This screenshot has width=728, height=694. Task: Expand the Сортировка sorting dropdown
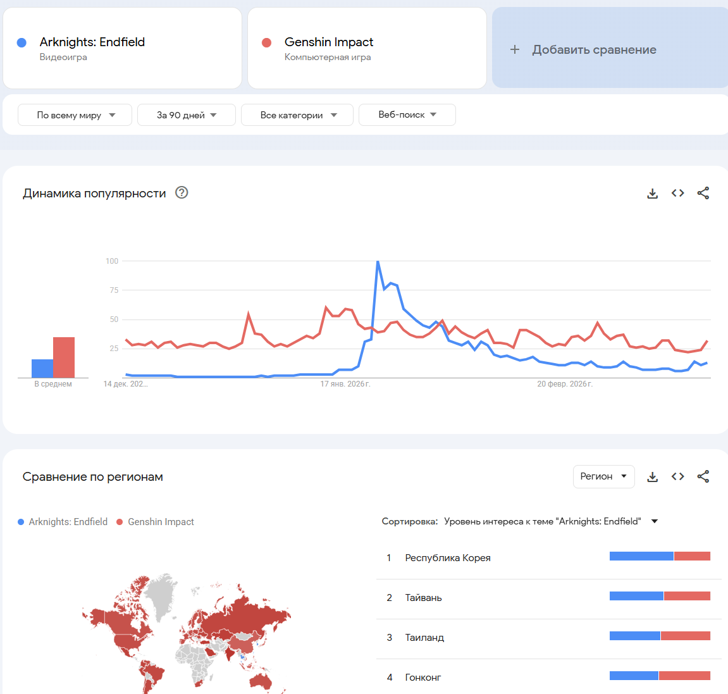click(655, 521)
